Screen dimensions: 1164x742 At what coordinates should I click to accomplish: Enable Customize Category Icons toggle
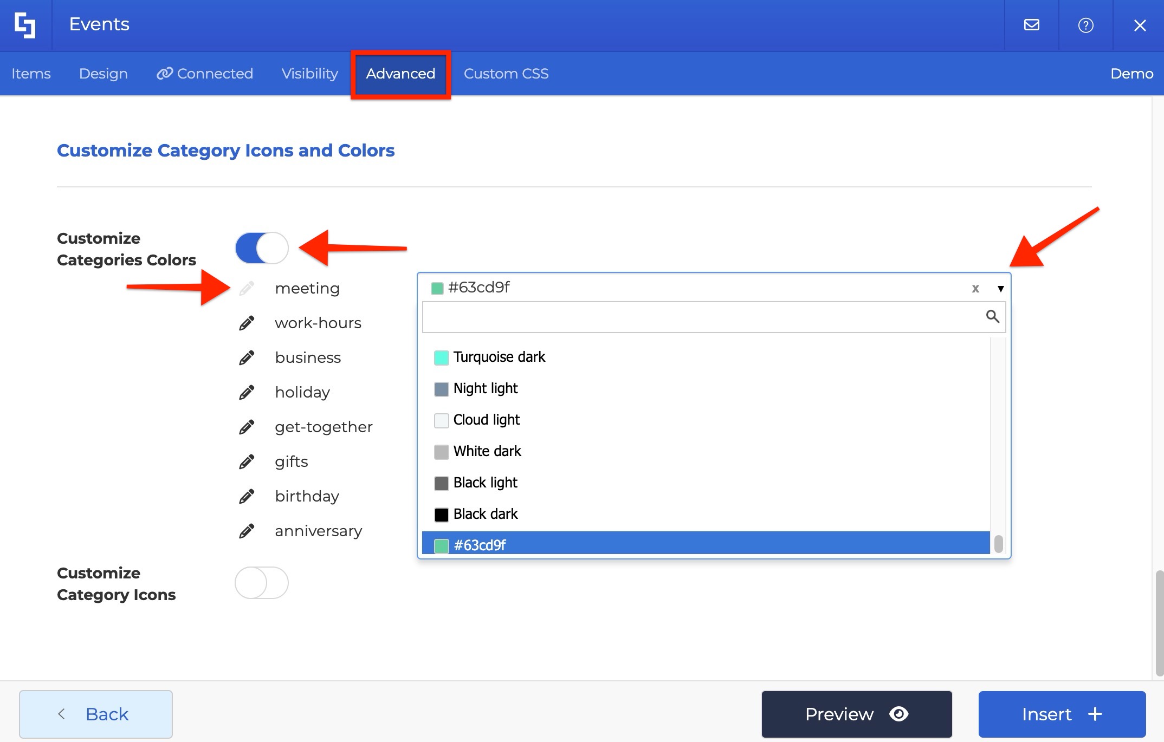[262, 583]
